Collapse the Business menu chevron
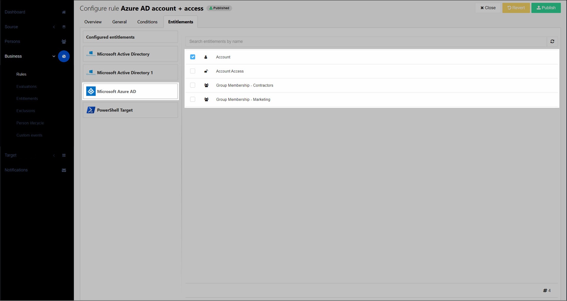This screenshot has width=567, height=301. click(x=54, y=56)
